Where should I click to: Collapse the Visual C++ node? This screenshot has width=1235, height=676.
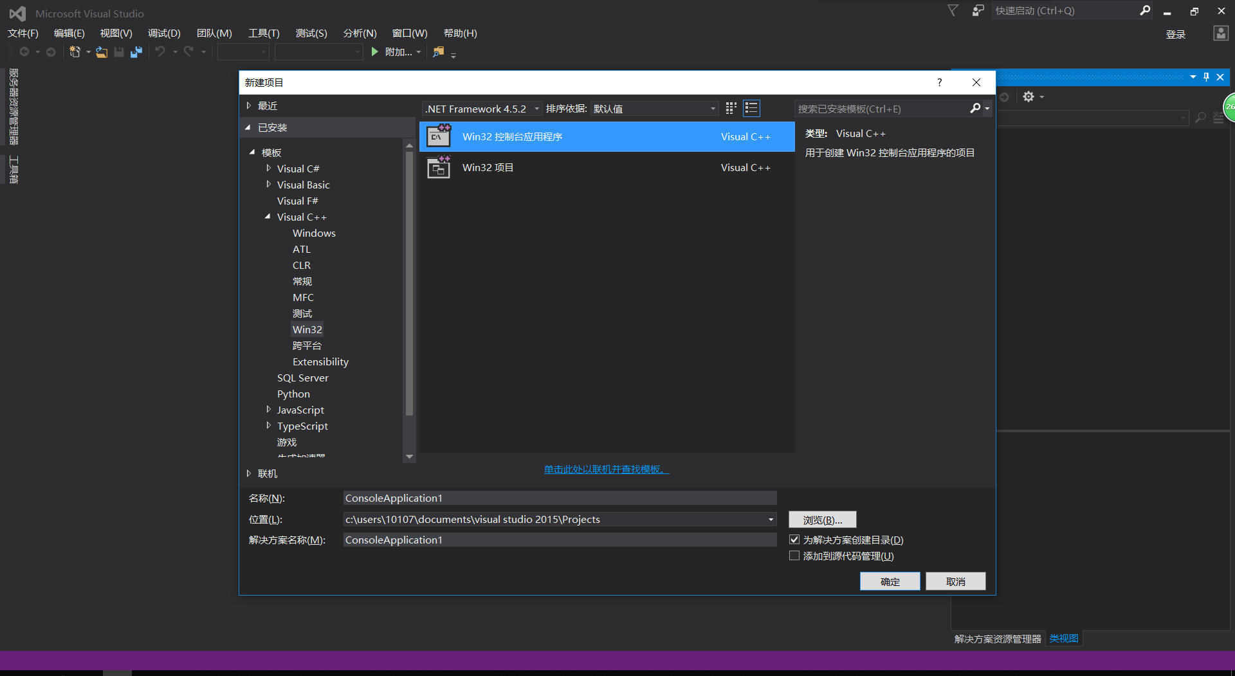click(268, 217)
